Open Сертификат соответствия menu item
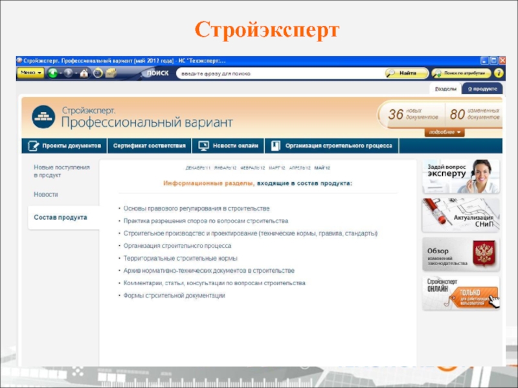 pyautogui.click(x=150, y=146)
